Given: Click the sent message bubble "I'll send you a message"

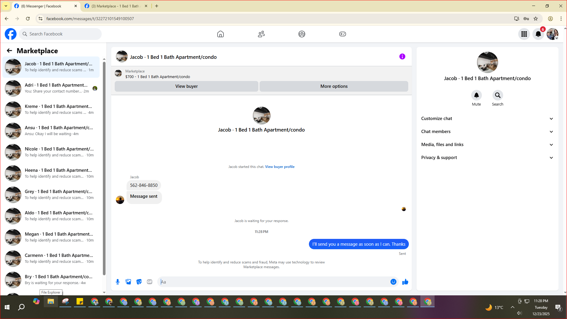Looking at the screenshot, I should (x=359, y=244).
